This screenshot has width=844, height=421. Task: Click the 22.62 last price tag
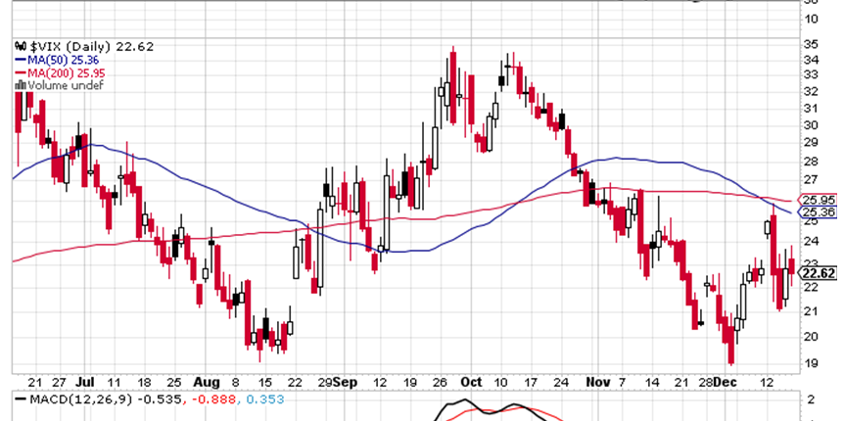[x=821, y=273]
